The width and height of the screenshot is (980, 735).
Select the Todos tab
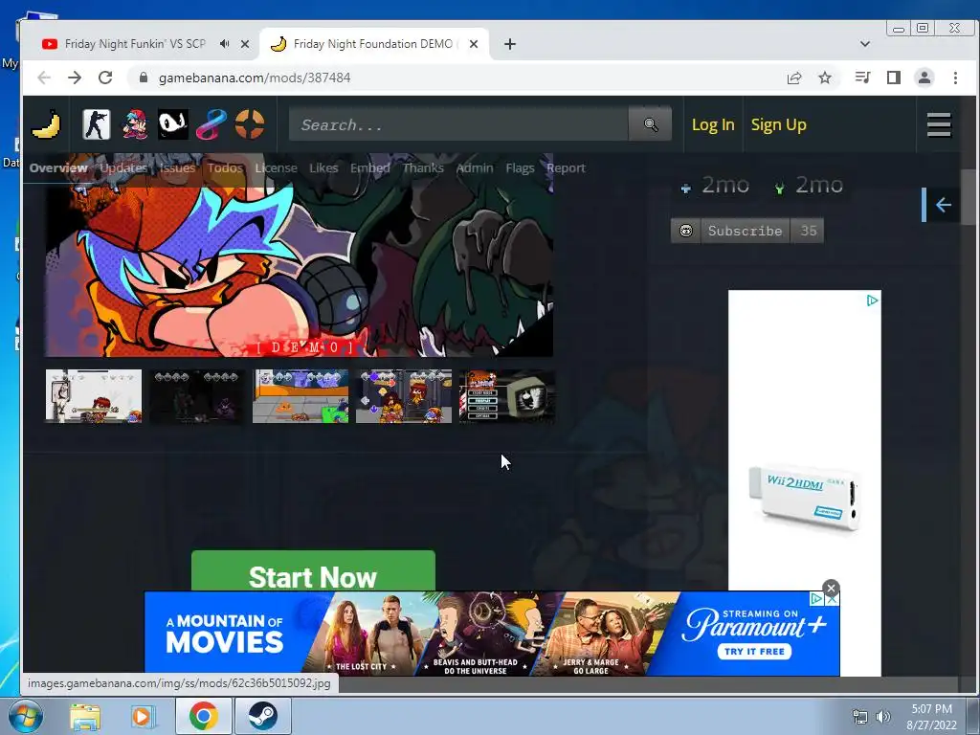pyautogui.click(x=225, y=167)
